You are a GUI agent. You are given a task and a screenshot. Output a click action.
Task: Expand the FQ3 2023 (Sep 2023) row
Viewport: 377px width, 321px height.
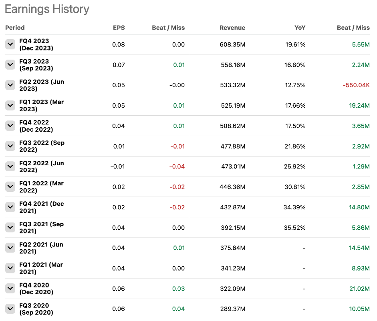tap(10, 65)
